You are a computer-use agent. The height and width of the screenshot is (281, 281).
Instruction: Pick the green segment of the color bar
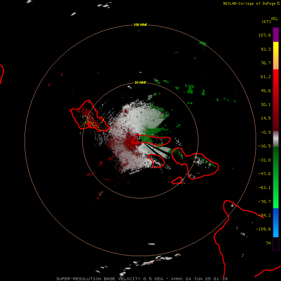tap(276, 177)
